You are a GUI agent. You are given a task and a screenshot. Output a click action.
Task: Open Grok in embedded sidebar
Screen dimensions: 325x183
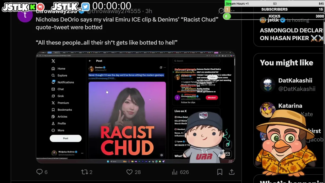tap(58, 96)
